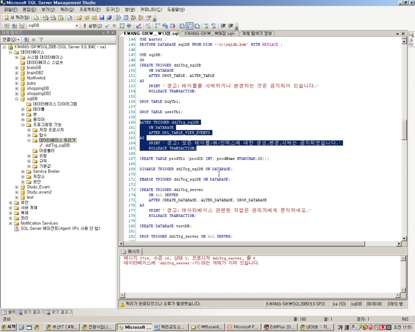Expand the Northwind database node

pos(17,78)
